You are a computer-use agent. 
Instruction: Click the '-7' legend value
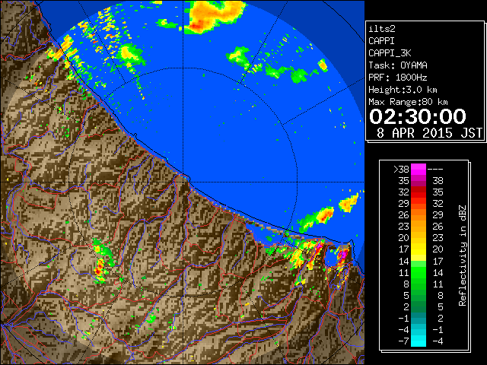coord(403,341)
